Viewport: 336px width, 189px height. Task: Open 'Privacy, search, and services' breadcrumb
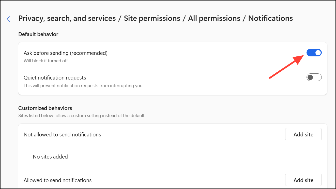tap(67, 18)
